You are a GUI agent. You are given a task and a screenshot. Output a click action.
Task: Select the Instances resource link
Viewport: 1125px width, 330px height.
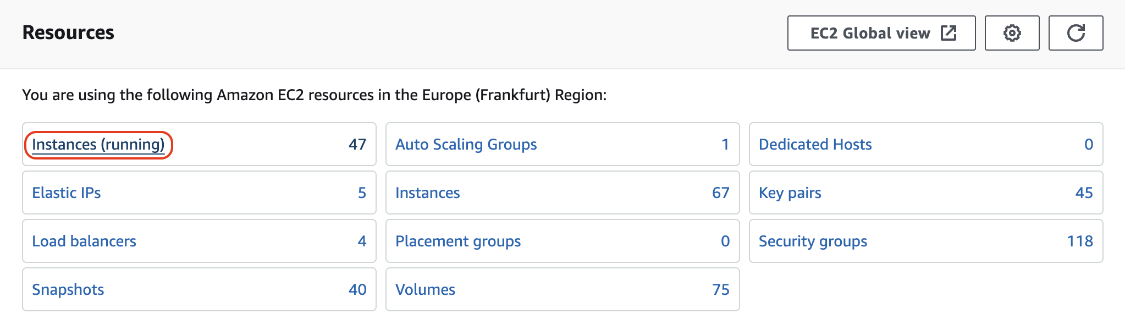pyautogui.click(x=427, y=193)
